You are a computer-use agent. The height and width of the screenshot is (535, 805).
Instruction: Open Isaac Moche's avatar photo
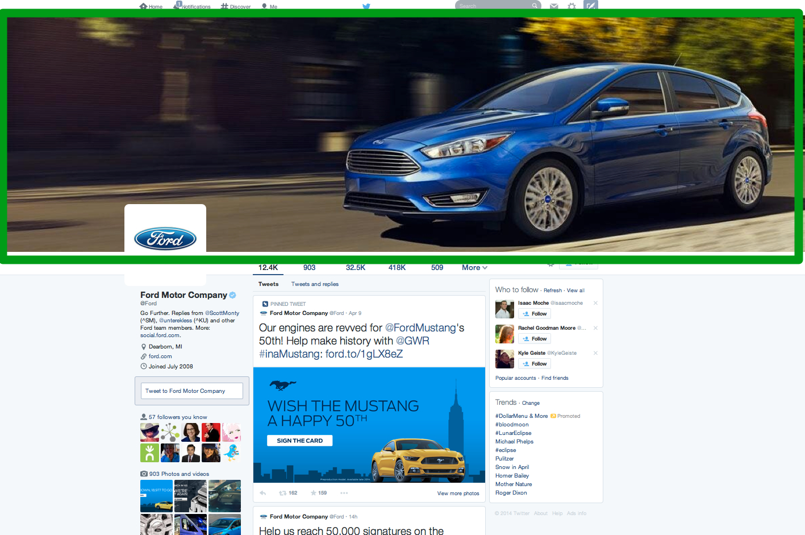coord(504,309)
